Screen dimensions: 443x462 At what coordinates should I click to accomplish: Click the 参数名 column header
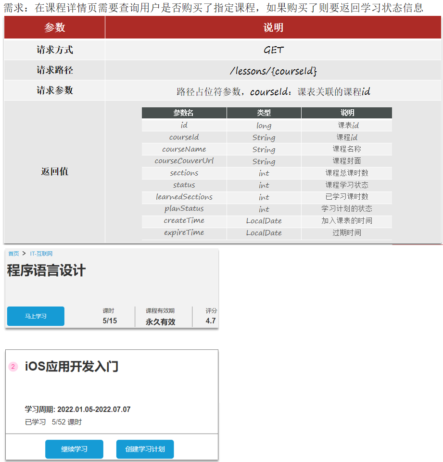tap(184, 113)
